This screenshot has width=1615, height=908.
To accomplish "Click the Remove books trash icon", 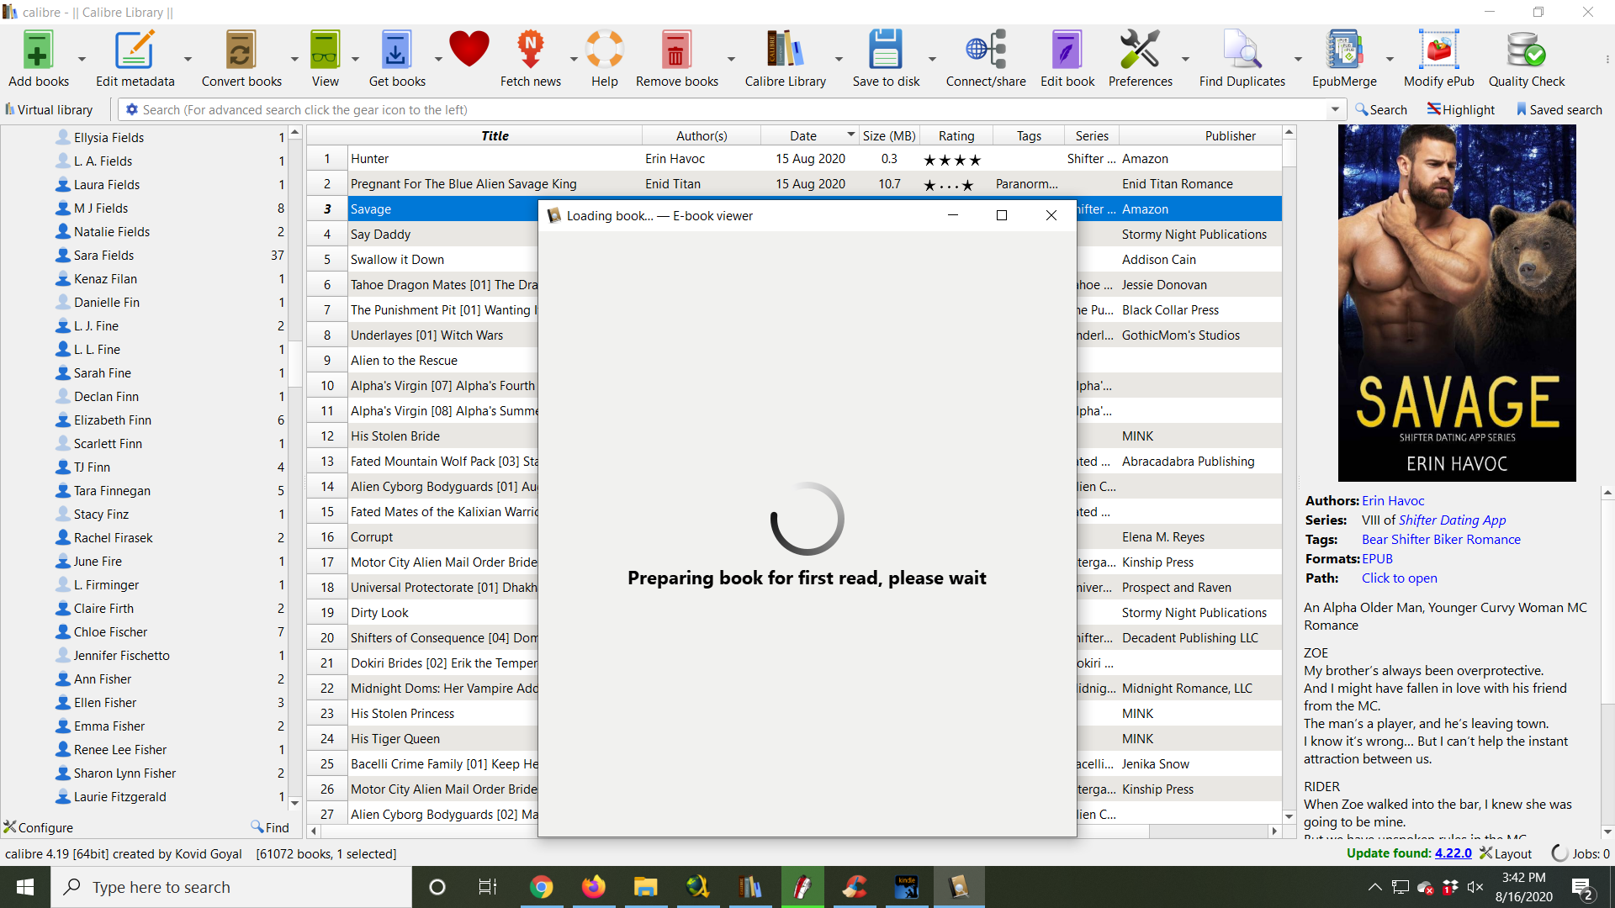I will tap(676, 52).
